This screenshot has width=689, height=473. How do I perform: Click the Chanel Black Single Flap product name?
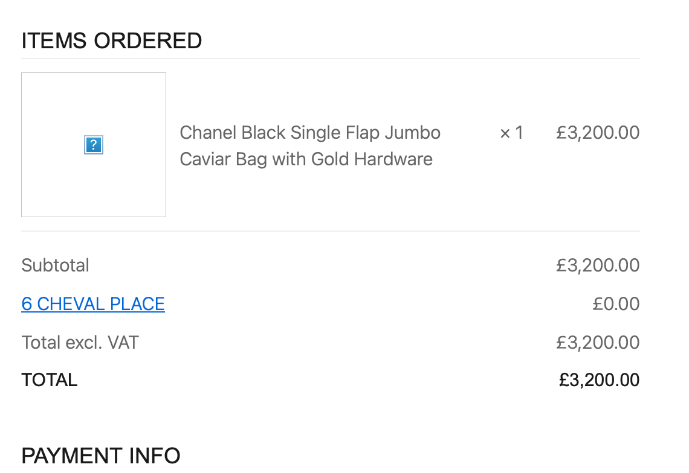310,133
